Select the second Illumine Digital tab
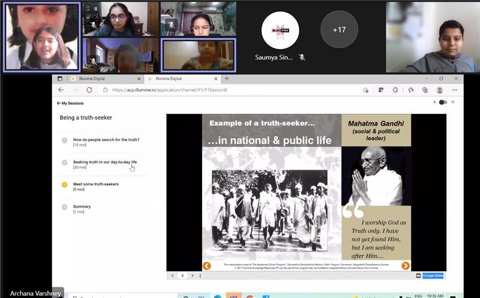 tap(180, 79)
